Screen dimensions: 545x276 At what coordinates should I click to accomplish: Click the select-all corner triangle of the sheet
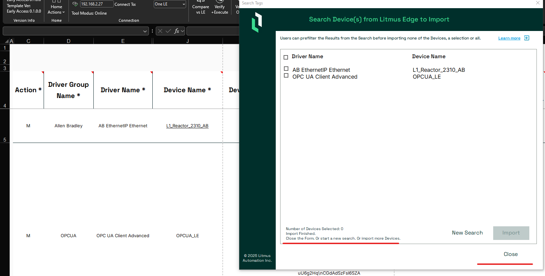point(7,41)
